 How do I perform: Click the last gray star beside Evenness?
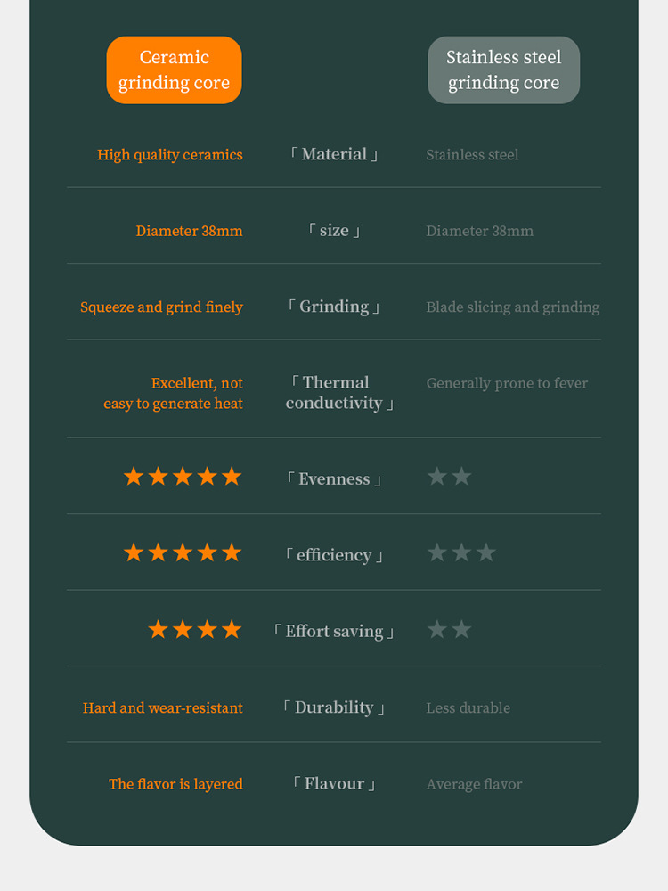point(461,477)
